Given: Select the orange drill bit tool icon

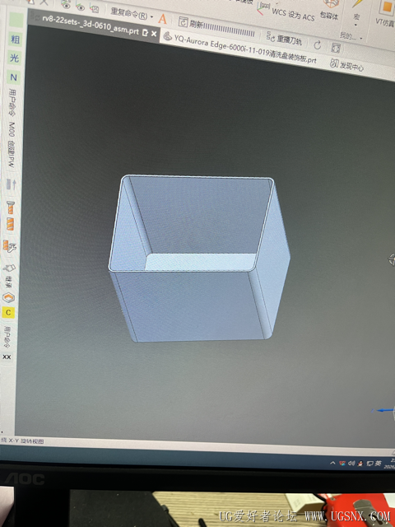Looking at the screenshot, I should (x=11, y=208).
